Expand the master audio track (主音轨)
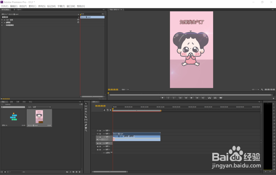 (x=104, y=153)
